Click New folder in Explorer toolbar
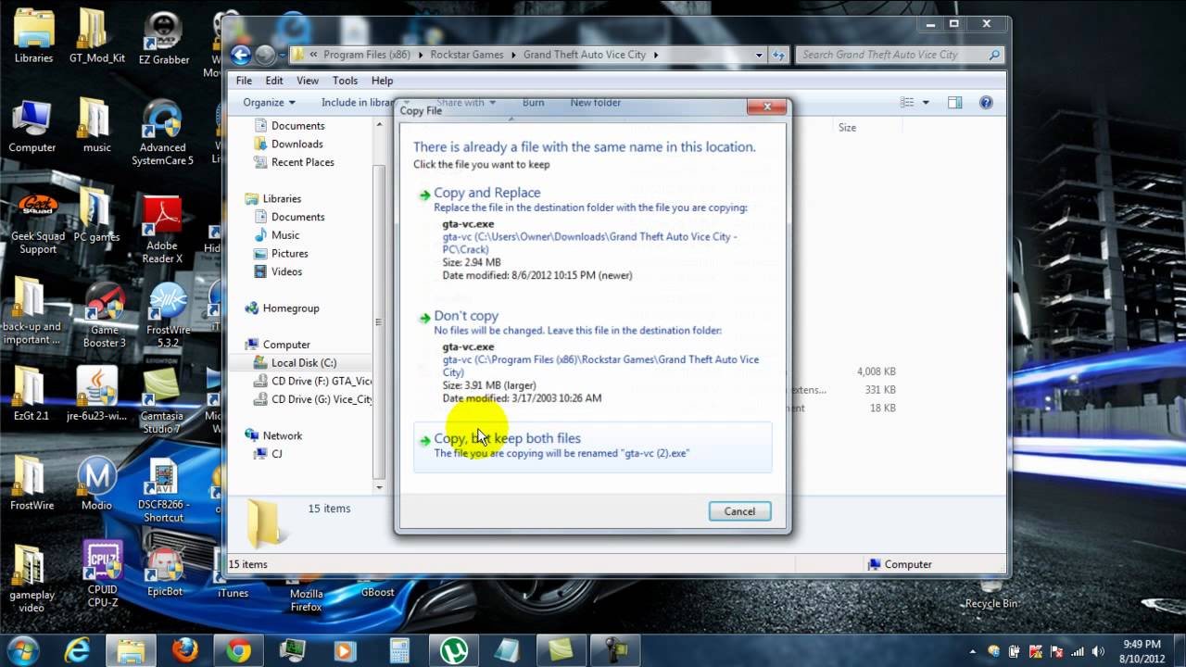1186x667 pixels. click(596, 103)
